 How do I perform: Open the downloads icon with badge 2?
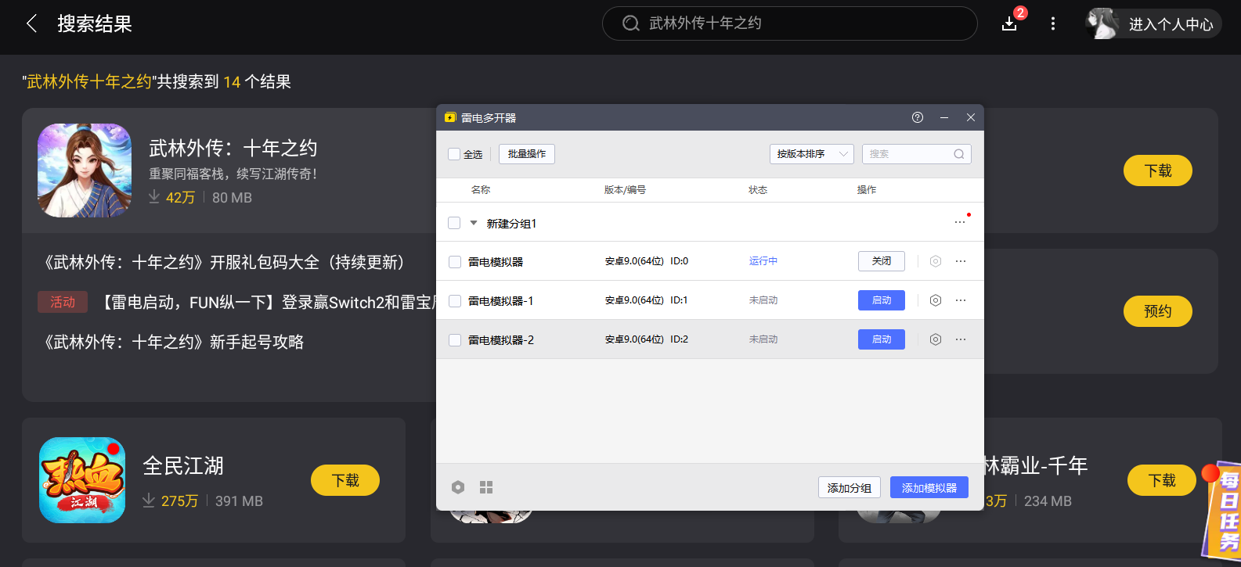[1009, 23]
